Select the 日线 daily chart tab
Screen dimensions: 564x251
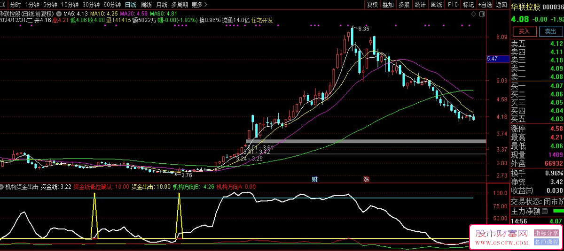coord(130,5)
